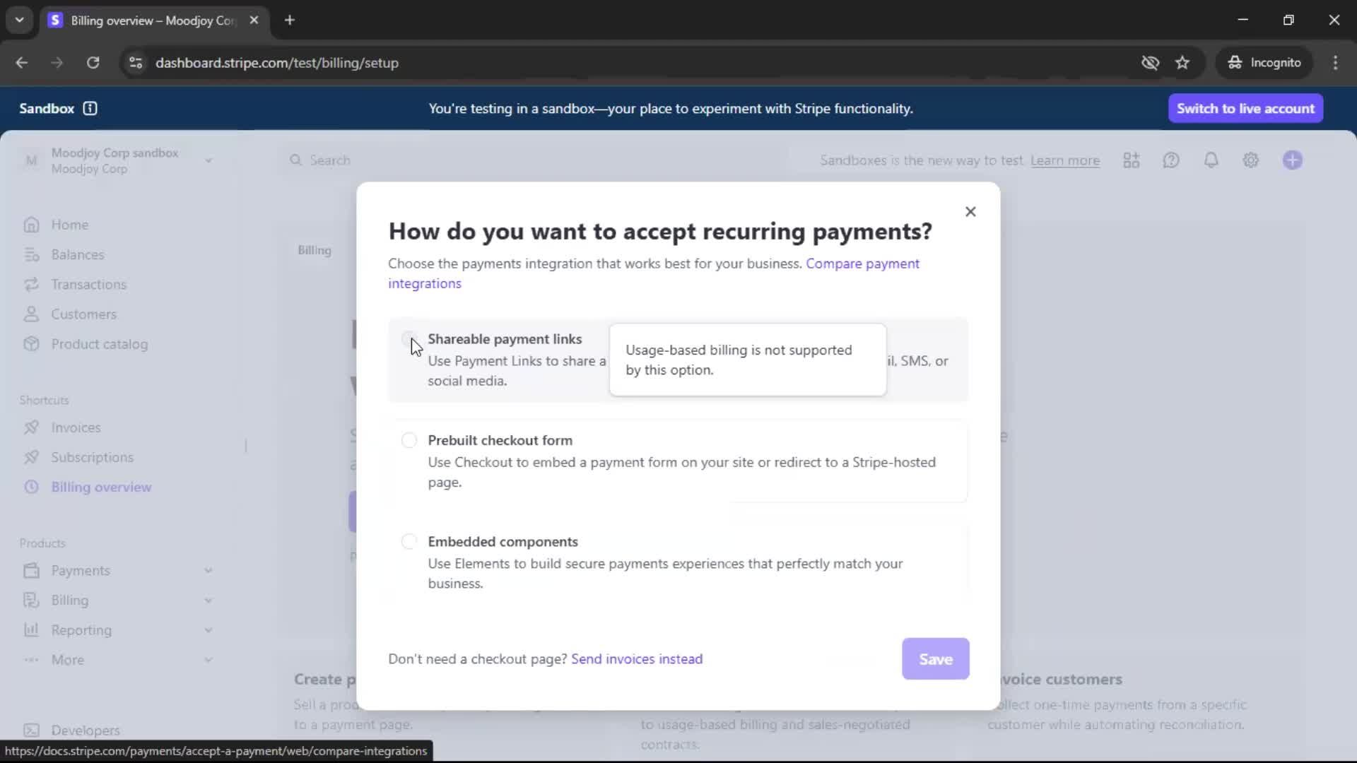Image resolution: width=1357 pixels, height=763 pixels.
Task: Open the help question mark icon
Action: click(x=1171, y=160)
